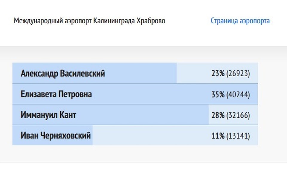The width and height of the screenshot is (287, 181).
Task: Click the (26923) vote count
Action: [238, 74]
